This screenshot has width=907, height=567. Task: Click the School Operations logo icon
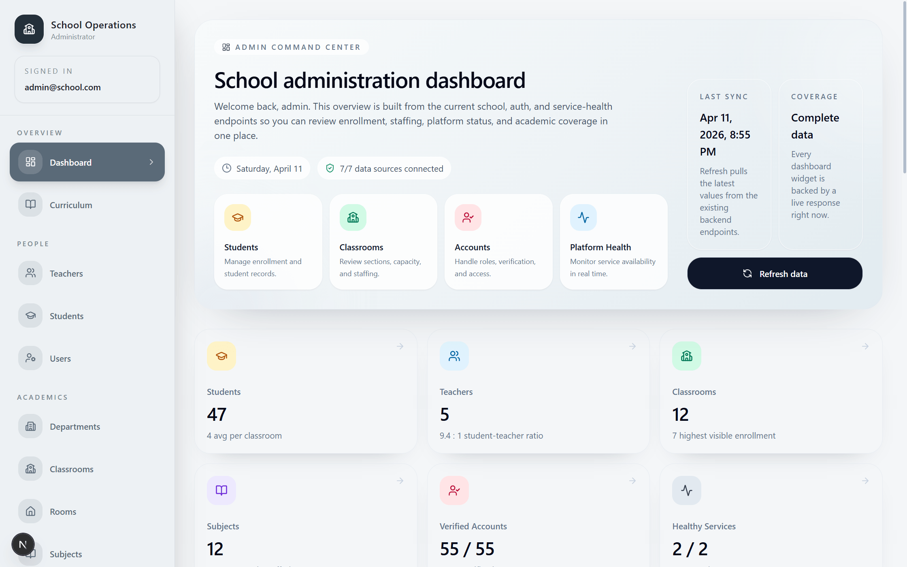click(29, 29)
